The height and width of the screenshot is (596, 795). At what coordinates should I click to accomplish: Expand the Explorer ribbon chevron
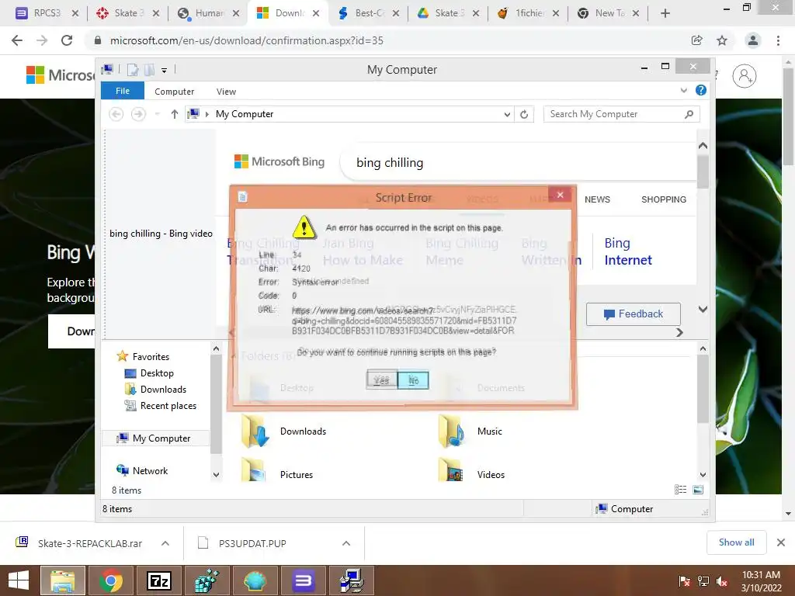pos(683,90)
